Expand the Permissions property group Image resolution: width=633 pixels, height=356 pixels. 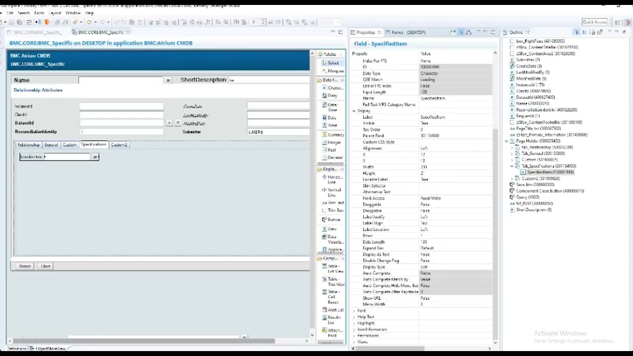click(355, 336)
